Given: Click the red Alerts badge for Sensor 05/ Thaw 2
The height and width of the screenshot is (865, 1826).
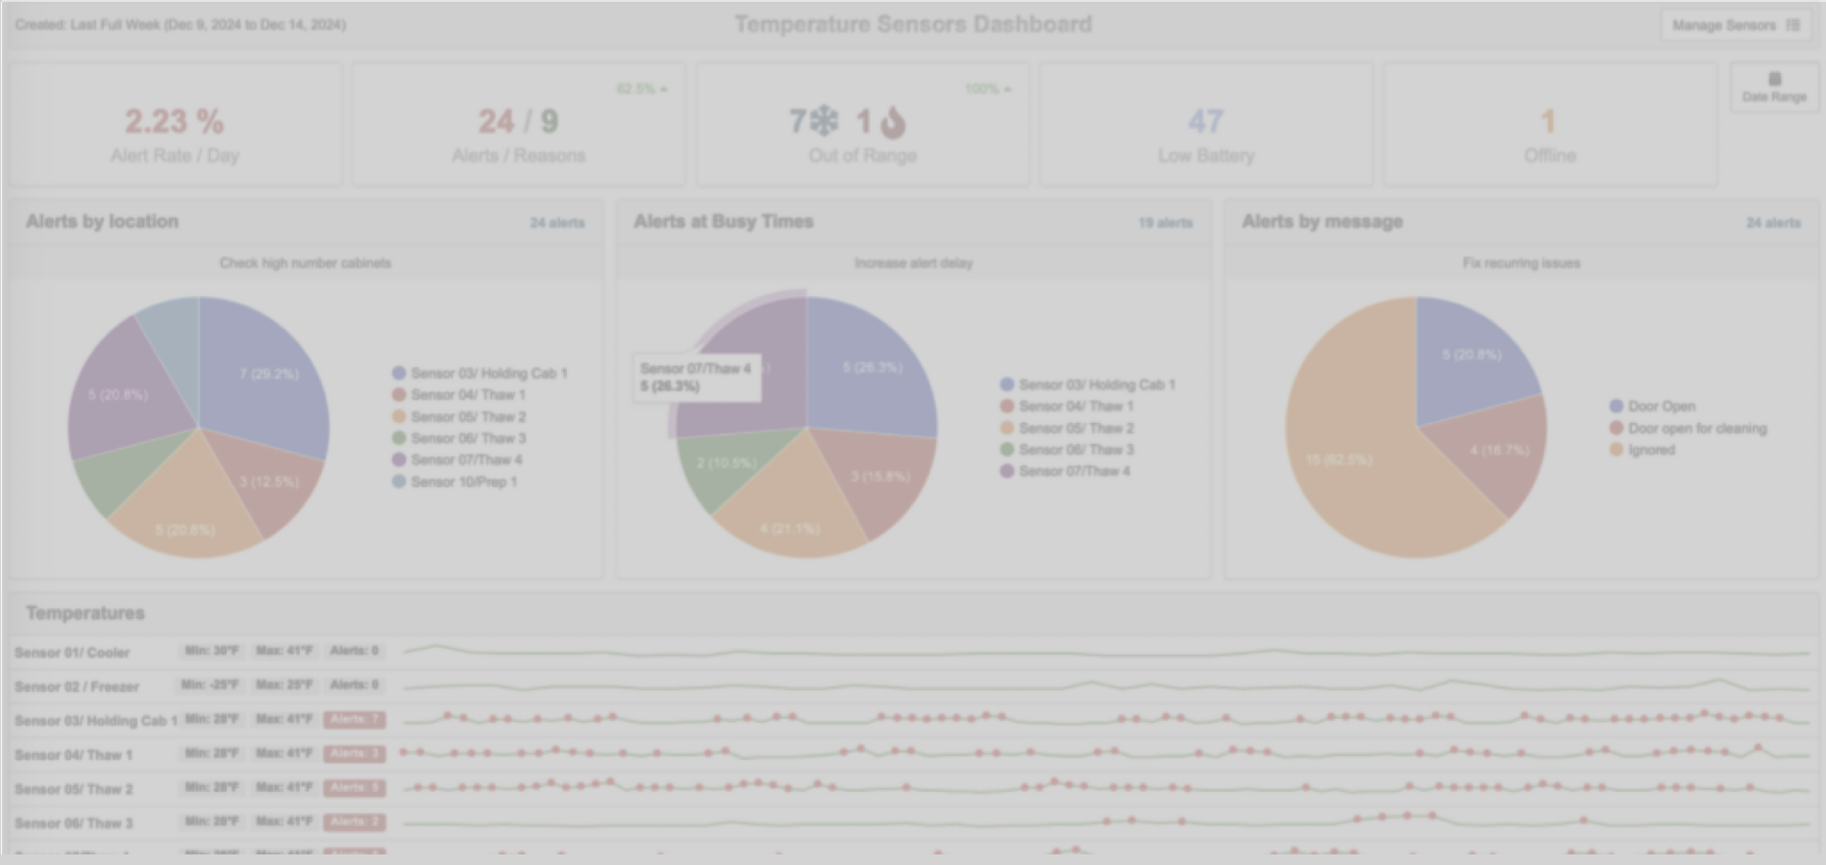Looking at the screenshot, I should click(x=354, y=788).
